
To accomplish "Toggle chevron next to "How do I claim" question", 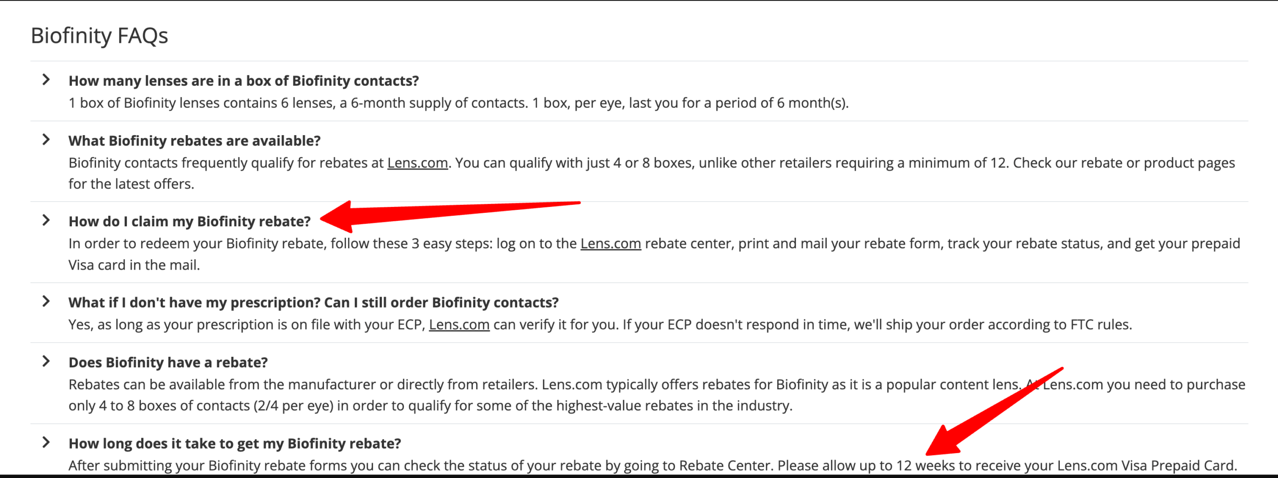I will pyautogui.click(x=46, y=220).
